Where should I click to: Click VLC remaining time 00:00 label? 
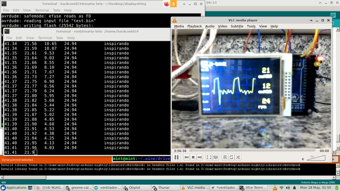[324, 151]
